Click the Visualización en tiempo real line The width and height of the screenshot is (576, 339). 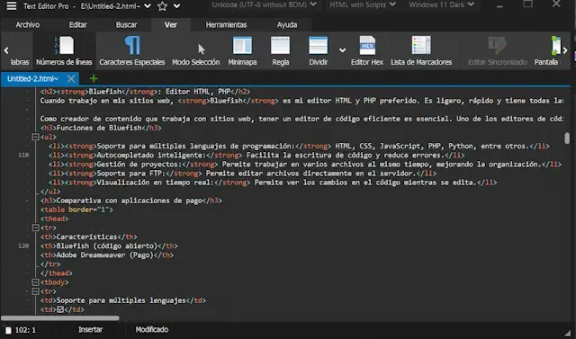(273, 183)
